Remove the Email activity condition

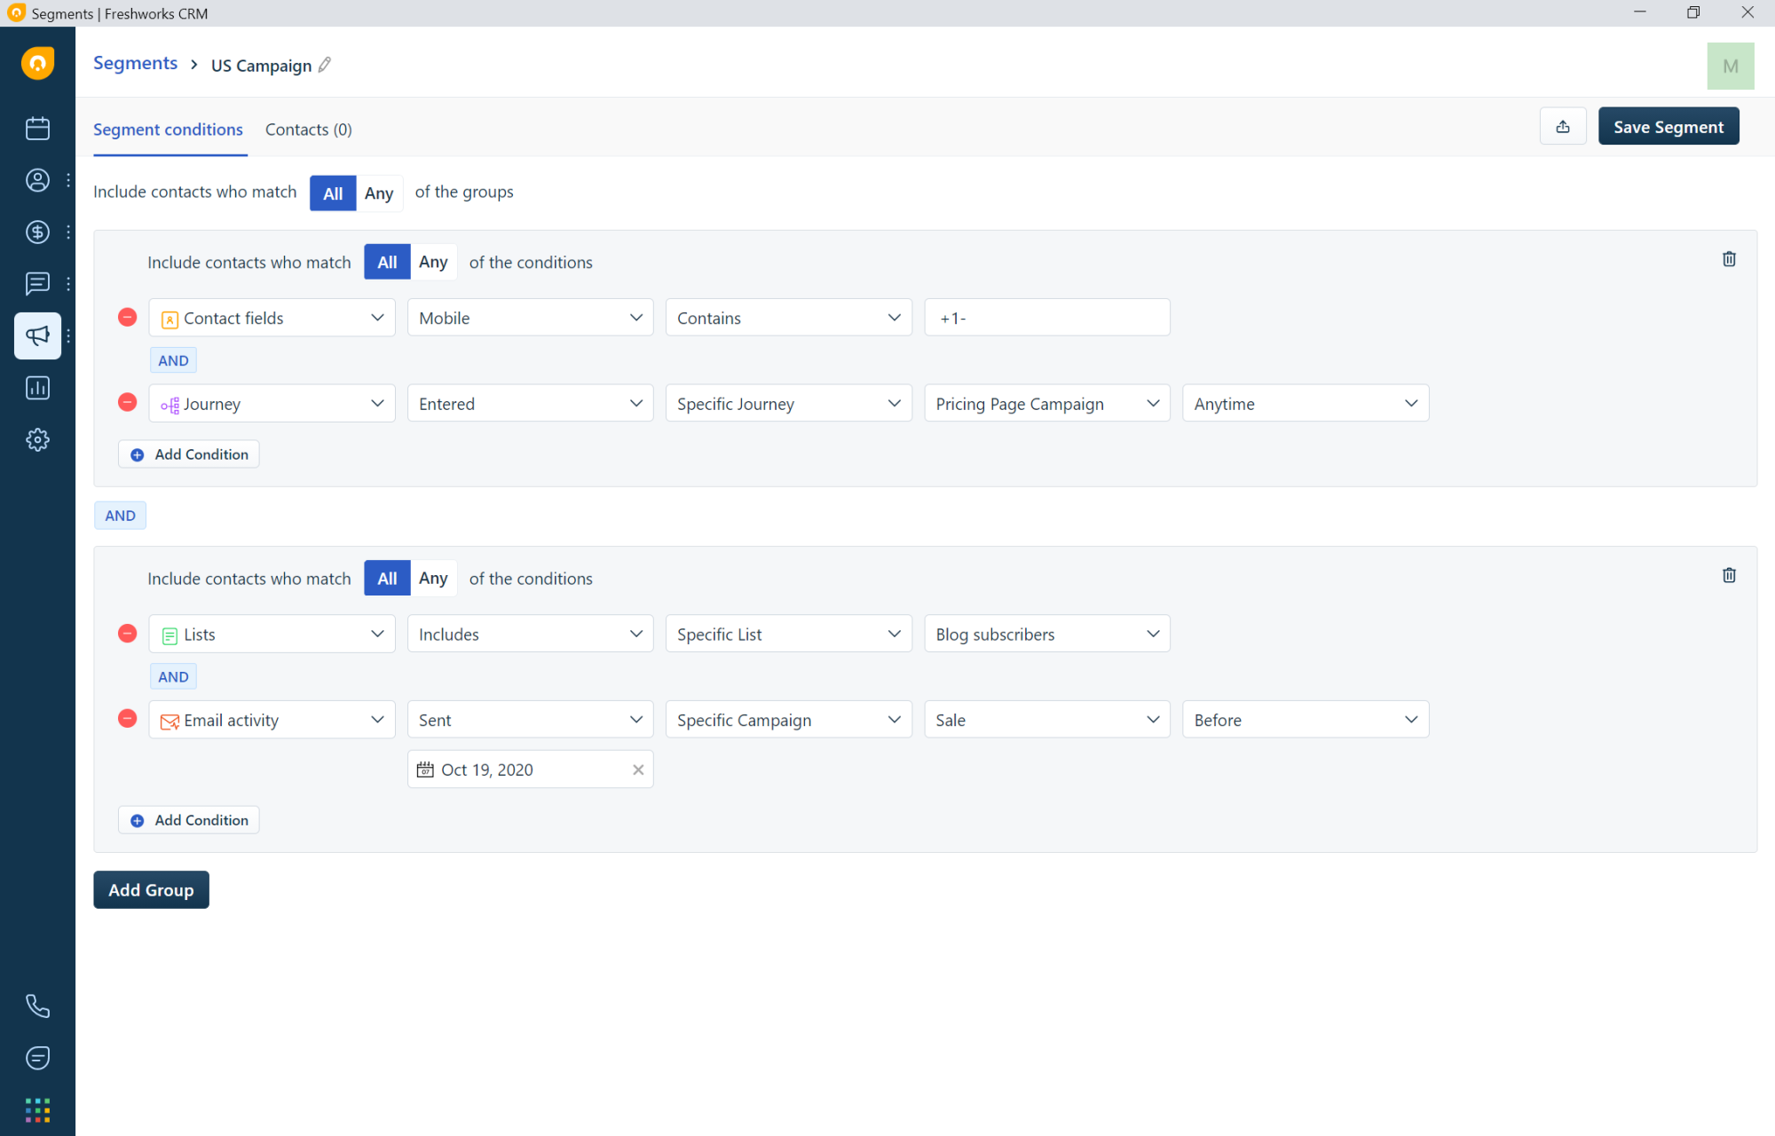point(128,719)
